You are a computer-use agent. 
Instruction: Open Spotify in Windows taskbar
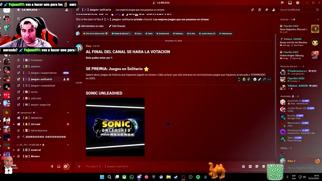tap(198, 177)
